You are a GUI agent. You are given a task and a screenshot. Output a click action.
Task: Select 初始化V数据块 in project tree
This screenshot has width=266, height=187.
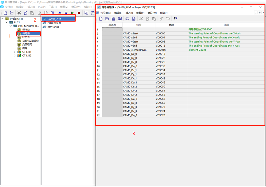30,41
